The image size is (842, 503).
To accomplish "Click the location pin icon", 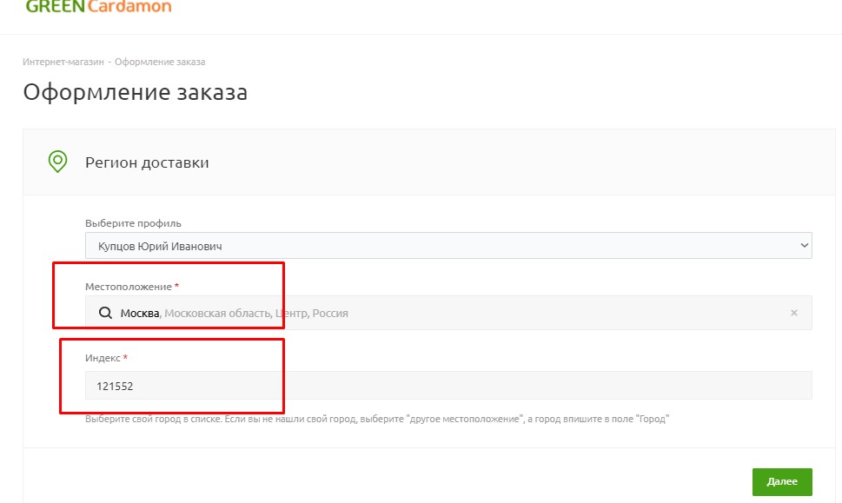I will click(57, 162).
